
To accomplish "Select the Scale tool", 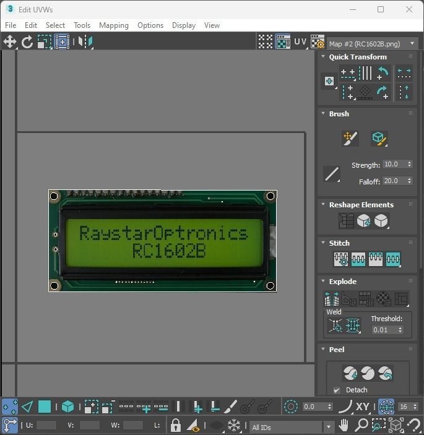I will (45, 42).
